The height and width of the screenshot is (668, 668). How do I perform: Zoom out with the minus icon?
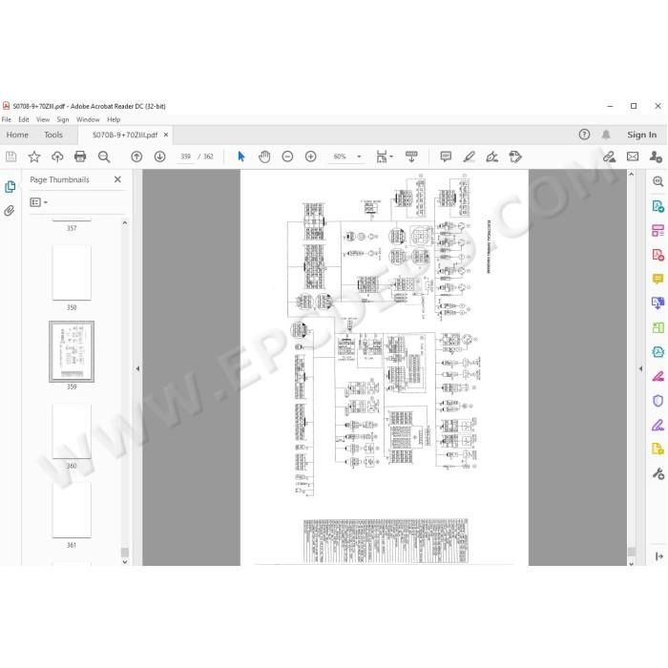[x=287, y=157]
